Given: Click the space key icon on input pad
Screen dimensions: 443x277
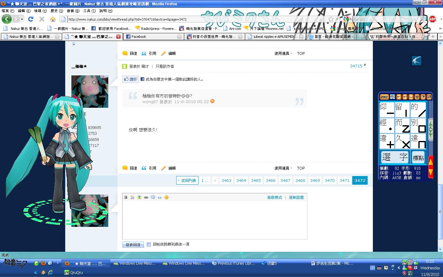Looking at the screenshot, I should pyautogui.click(x=411, y=97).
